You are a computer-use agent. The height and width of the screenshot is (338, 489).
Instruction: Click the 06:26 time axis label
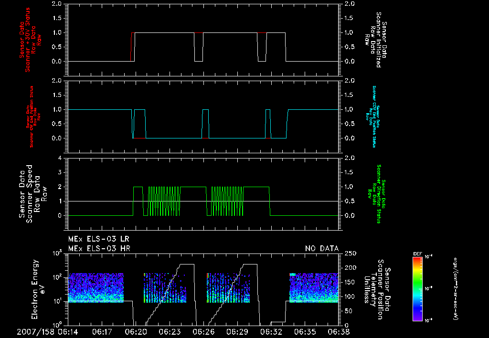203,332
